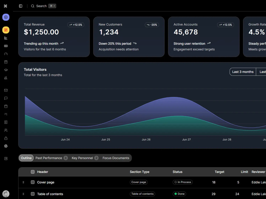Click the search magnifier icon

pyautogui.click(x=32, y=6)
